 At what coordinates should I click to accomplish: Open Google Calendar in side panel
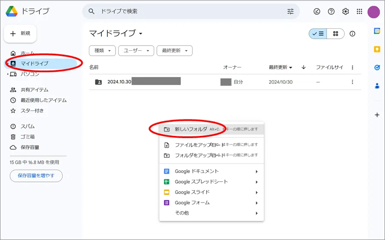(377, 31)
